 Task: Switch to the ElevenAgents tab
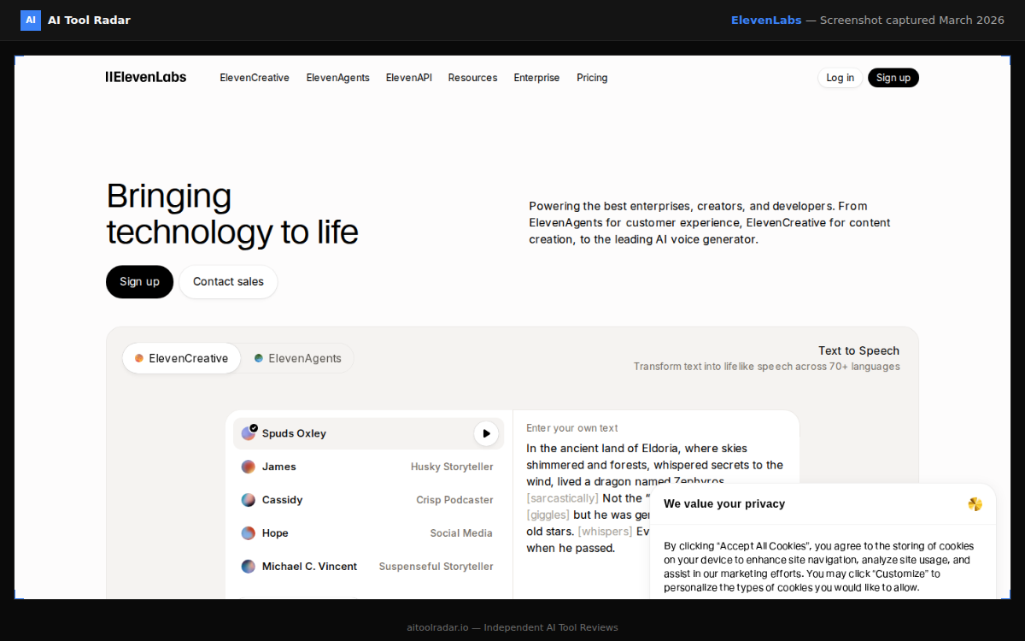298,358
